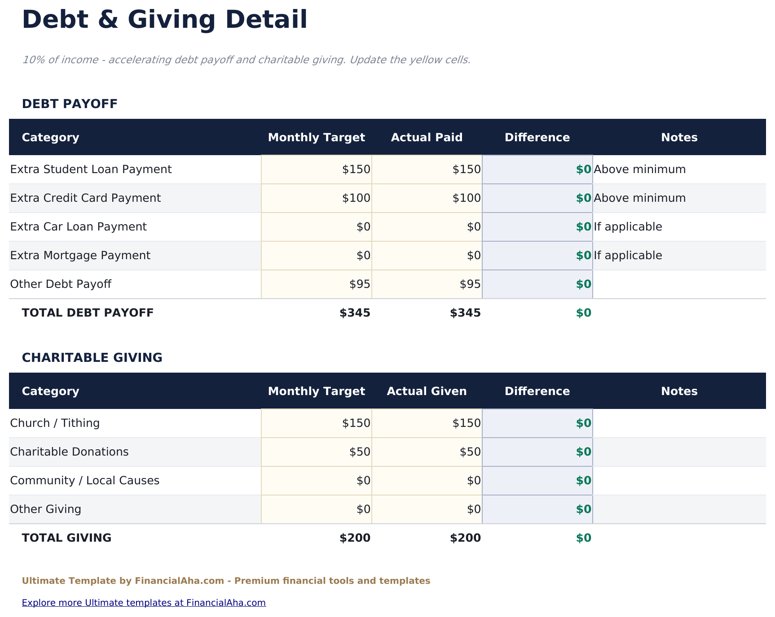The height and width of the screenshot is (617, 775).
Task: Select the Difference column header in giving table
Action: [x=537, y=391]
